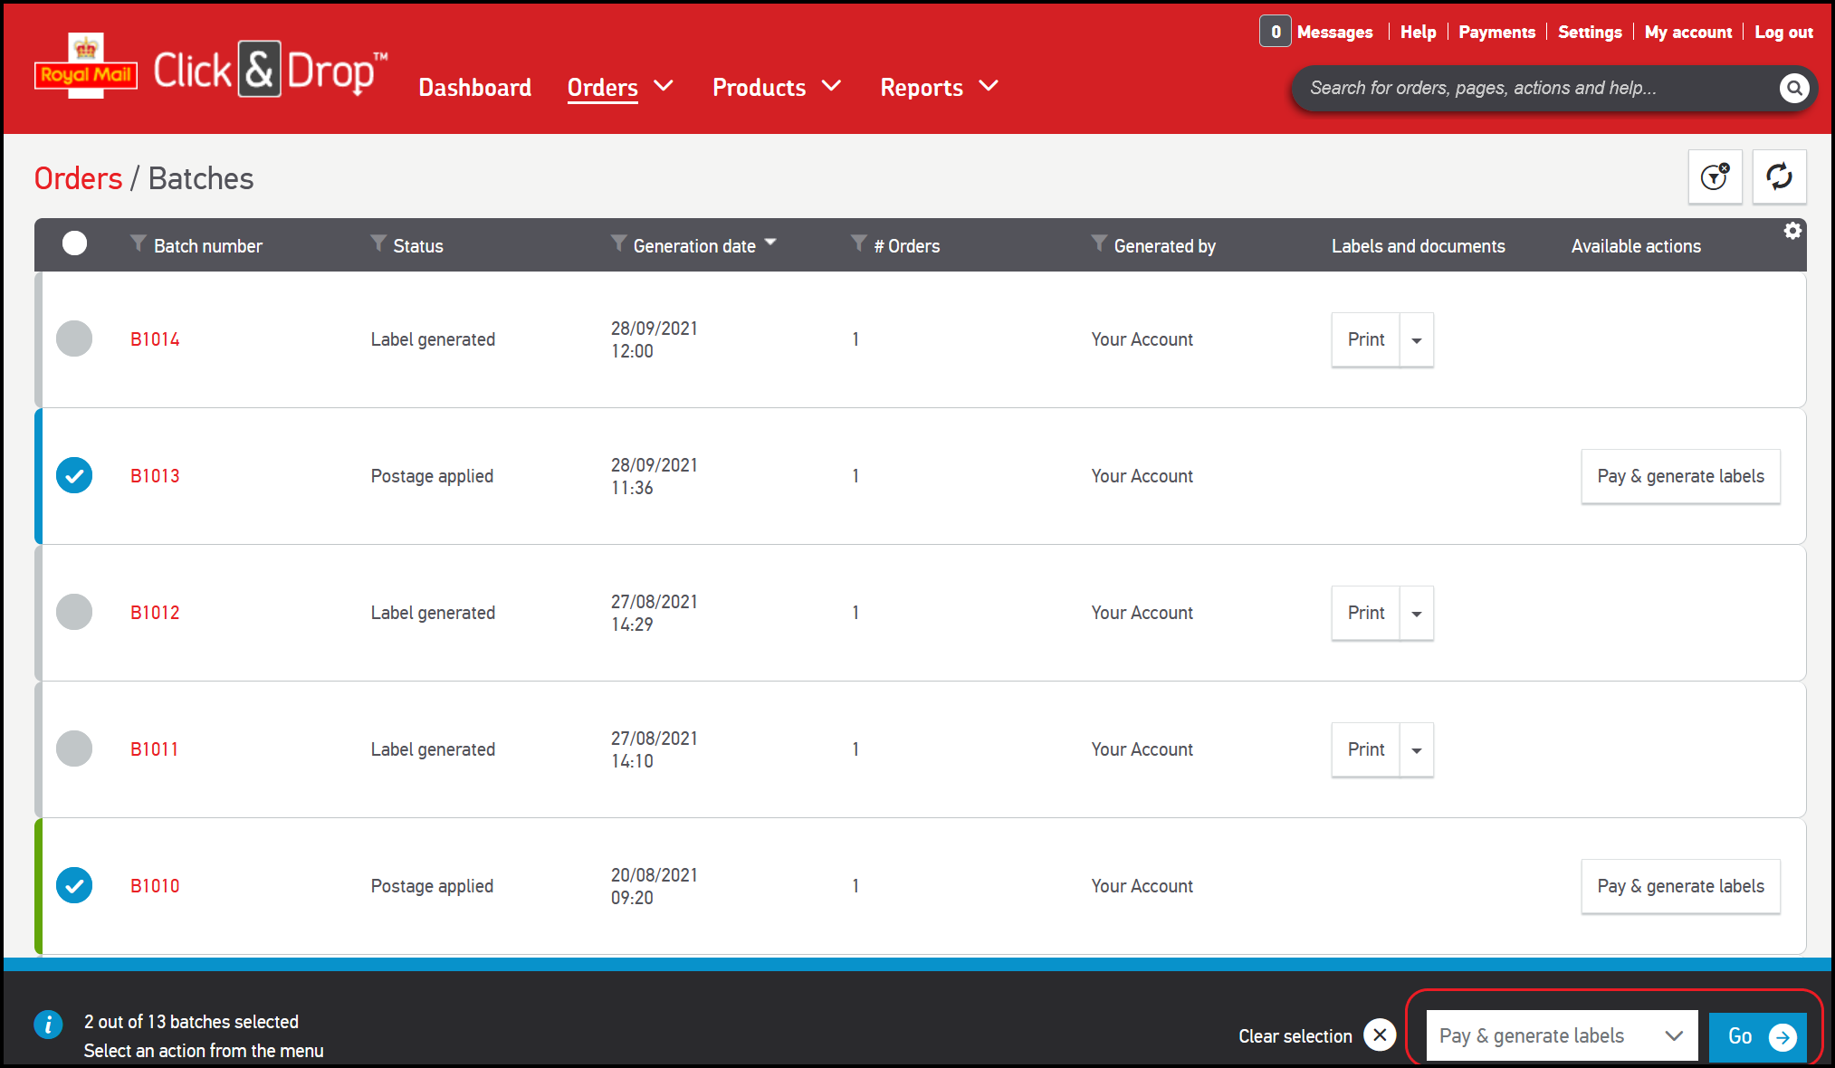This screenshot has height=1068, width=1835.
Task: Click the Clear selection X icon
Action: click(x=1380, y=1035)
